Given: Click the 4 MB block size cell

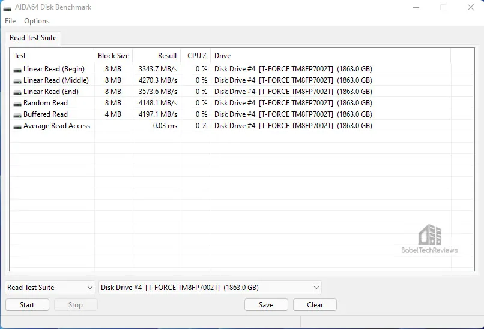Looking at the screenshot, I should (x=113, y=114).
